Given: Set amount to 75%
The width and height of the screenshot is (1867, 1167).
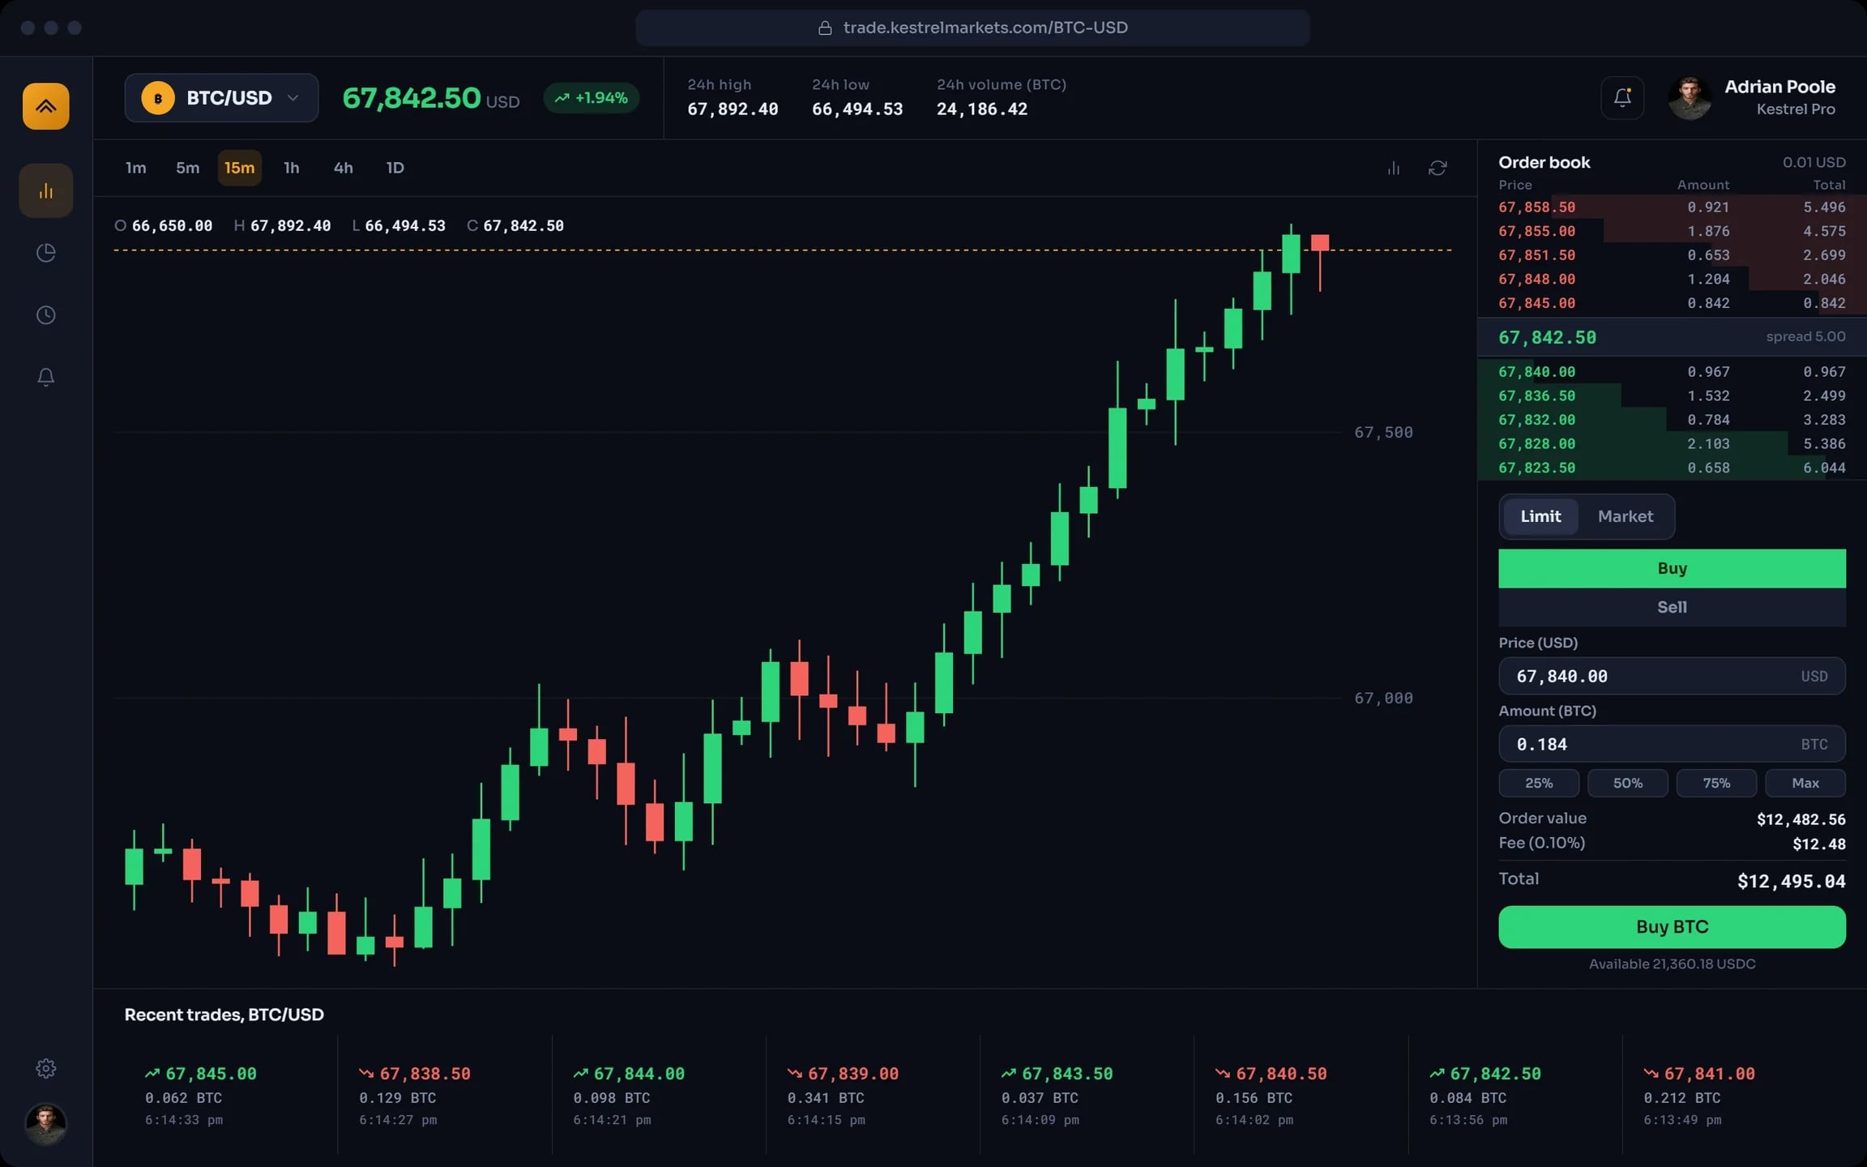Looking at the screenshot, I should point(1716,783).
